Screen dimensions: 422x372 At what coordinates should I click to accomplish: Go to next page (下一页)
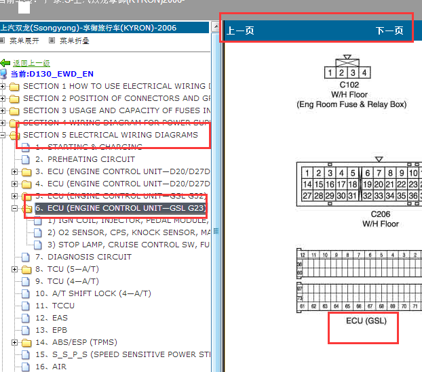coord(389,30)
